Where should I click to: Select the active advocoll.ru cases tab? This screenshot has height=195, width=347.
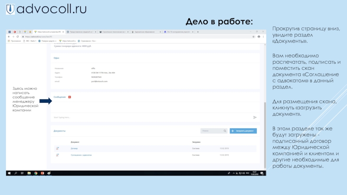click(x=49, y=32)
